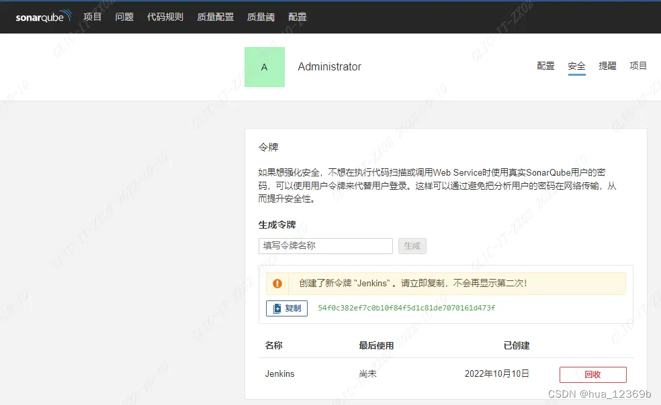The width and height of the screenshot is (661, 405).
Task: Go to 代码规则 in navigation bar
Action: (165, 17)
